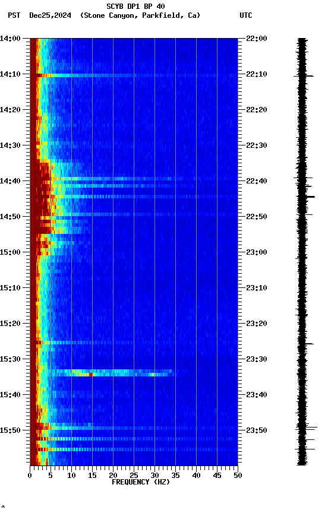Click the '23:10' UTC time label
Screen dimensions: 328x513
pos(257,288)
